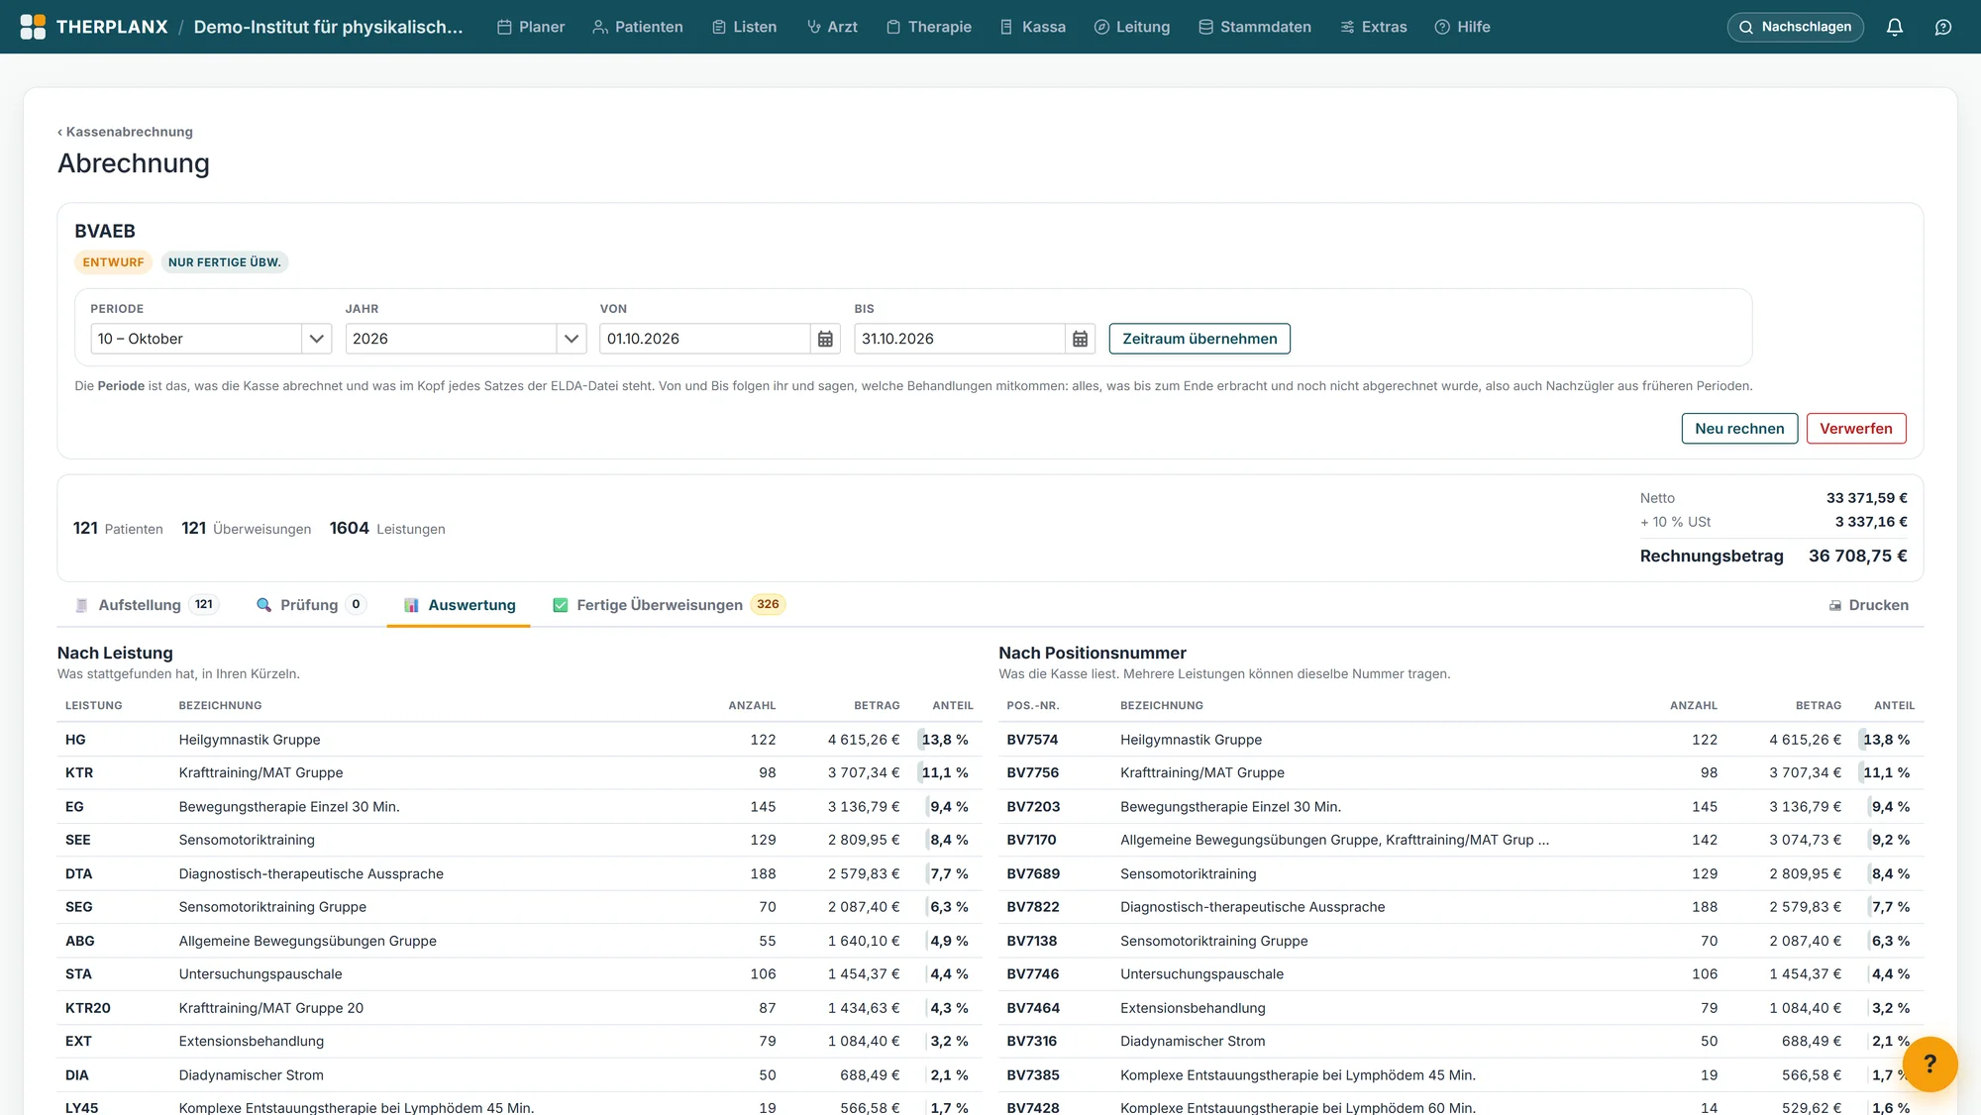Click the Aufstellung document icon
This screenshot has height=1115, width=1981.
[82, 605]
